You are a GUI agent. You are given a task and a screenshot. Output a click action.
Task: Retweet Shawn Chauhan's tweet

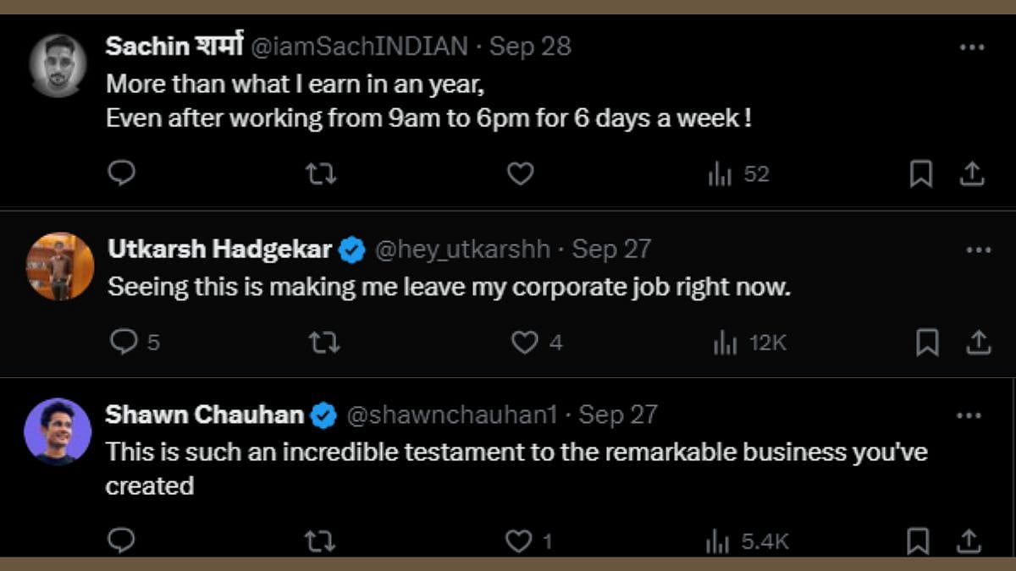[320, 541]
